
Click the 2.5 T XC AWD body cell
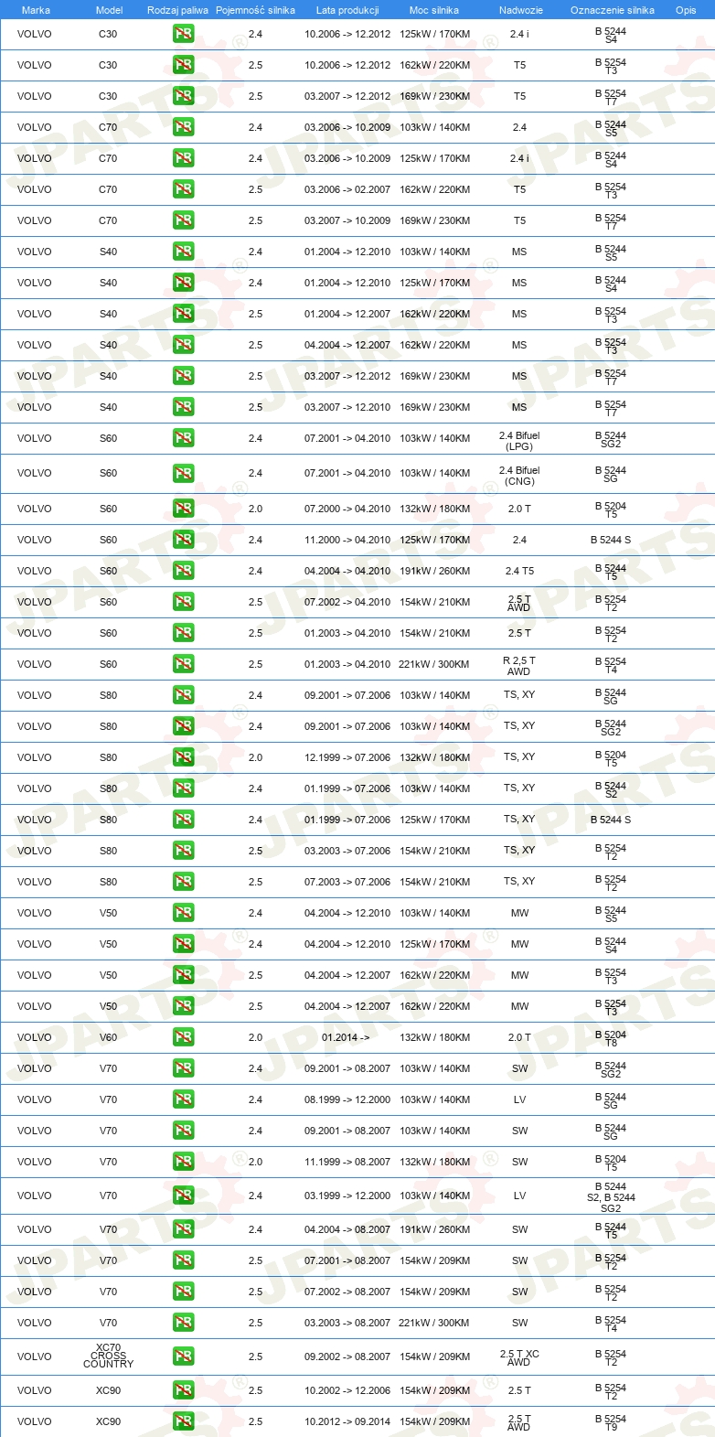(x=519, y=1357)
